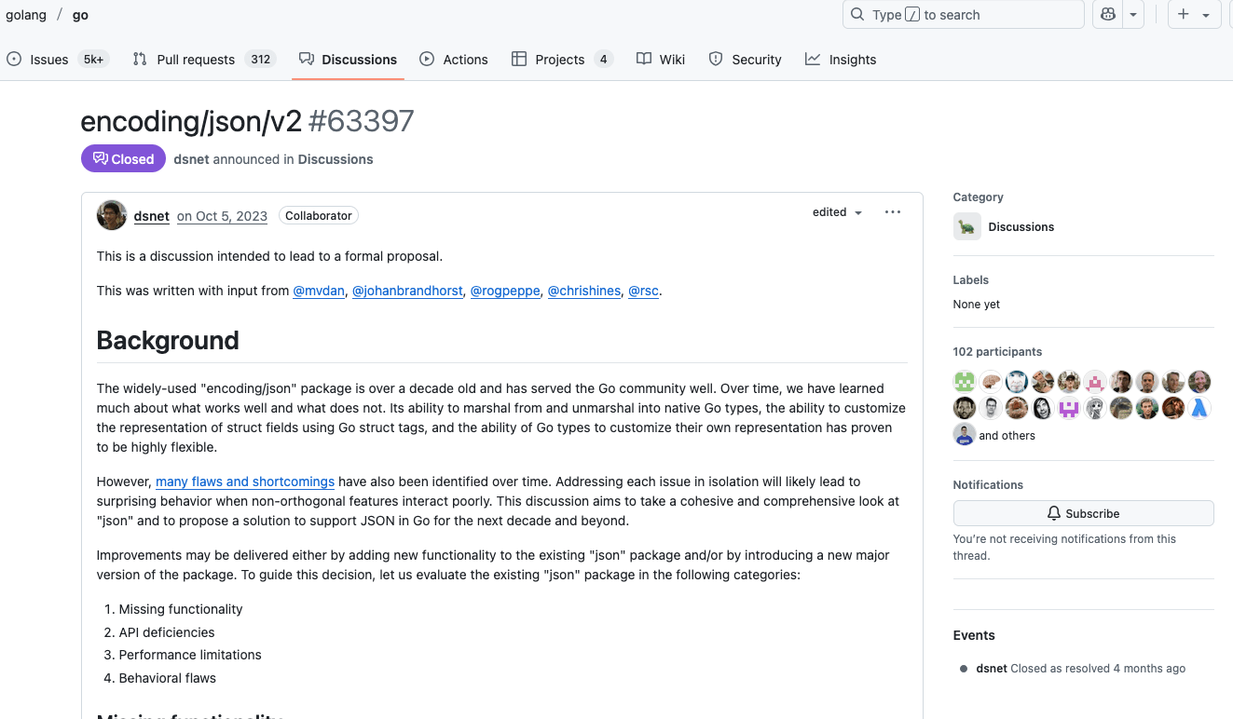This screenshot has width=1233, height=719.
Task: Click the Actions play icon
Action: point(427,59)
